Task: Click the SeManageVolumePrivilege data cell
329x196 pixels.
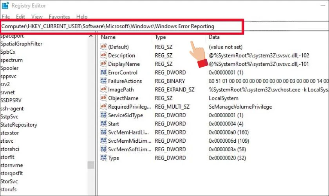Action: (x=240, y=107)
